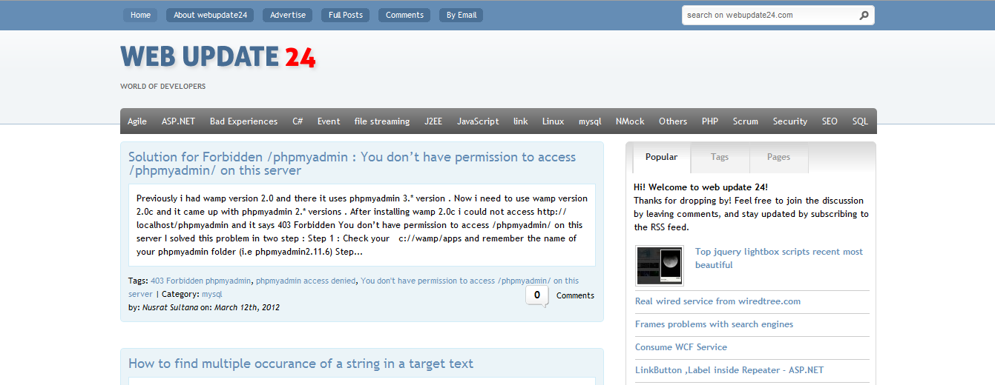Click the Advertise button in top bar
This screenshot has height=385, width=995.
[287, 15]
